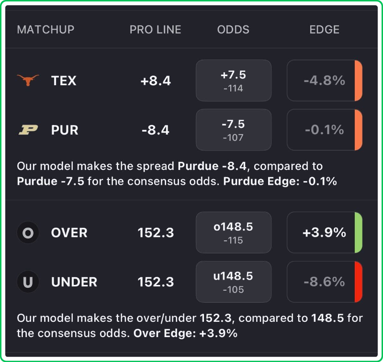Click the red Under edge color bar
Viewport: 383px width, 362px height.
[x=358, y=282]
